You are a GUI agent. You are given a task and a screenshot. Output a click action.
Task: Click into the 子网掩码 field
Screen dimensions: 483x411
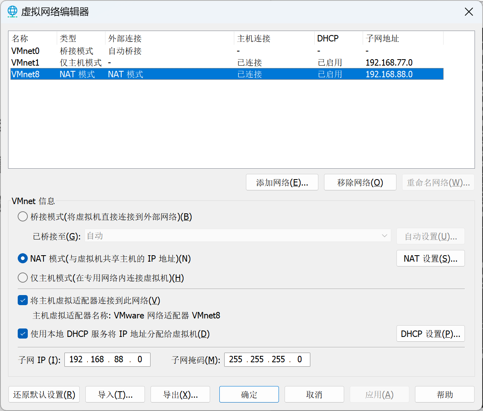point(267,359)
